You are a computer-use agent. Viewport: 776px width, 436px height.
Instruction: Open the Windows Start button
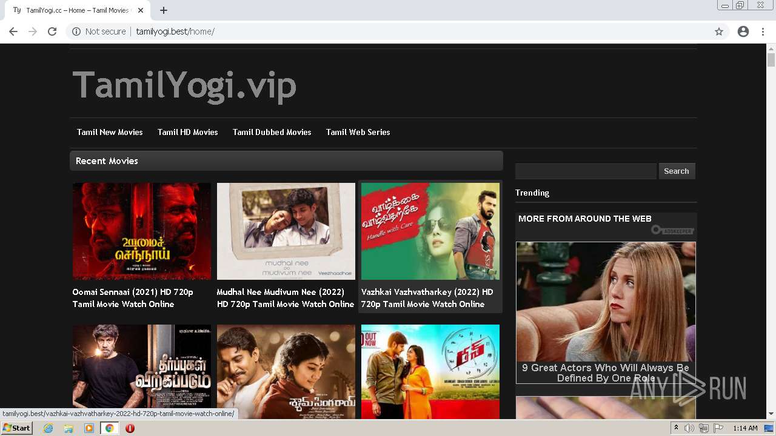pos(16,428)
